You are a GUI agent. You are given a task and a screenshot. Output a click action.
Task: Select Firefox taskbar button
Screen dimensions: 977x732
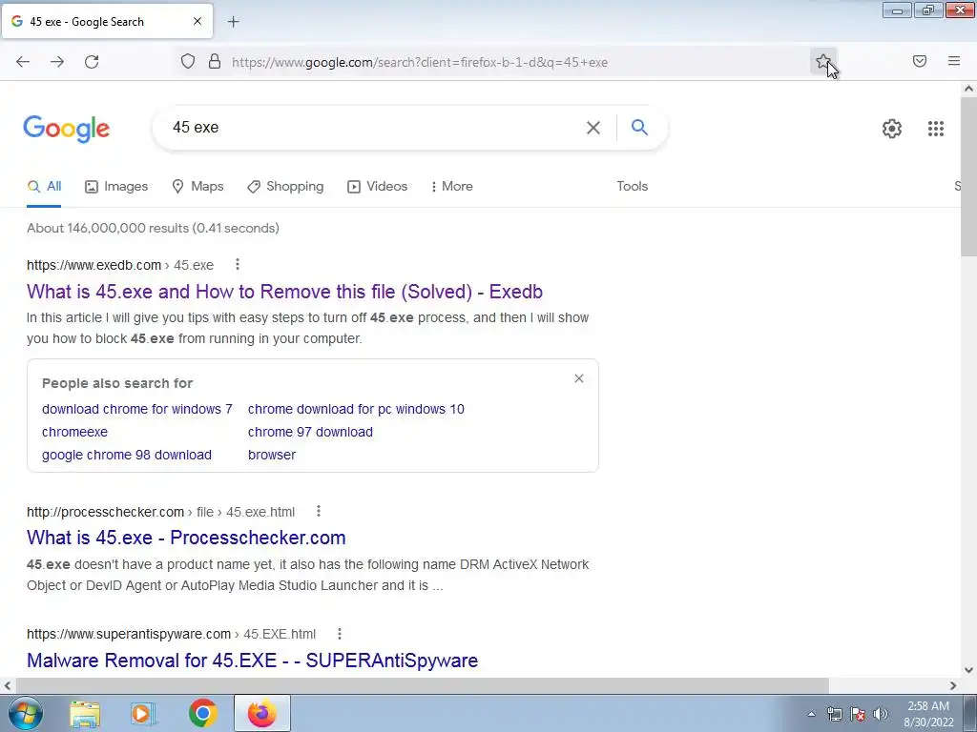point(262,713)
